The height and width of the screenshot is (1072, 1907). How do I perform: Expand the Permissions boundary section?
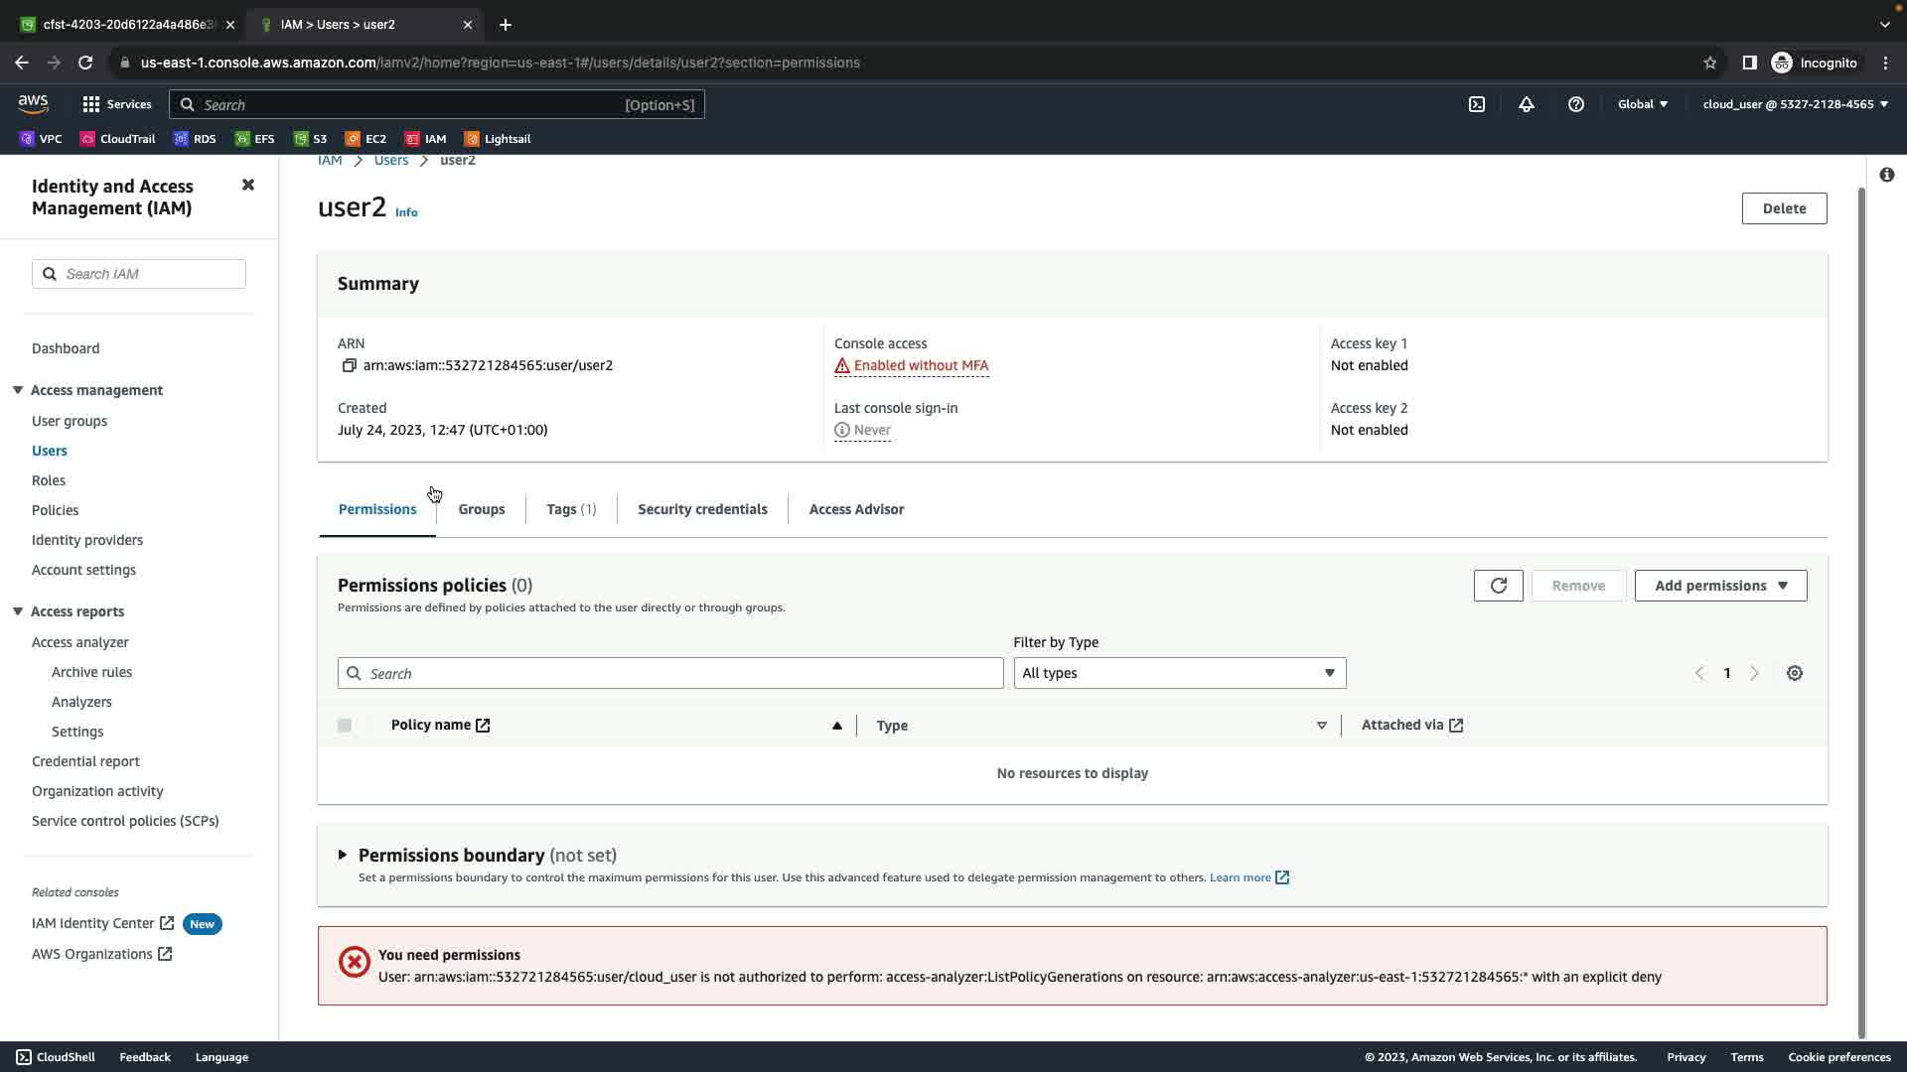coord(343,855)
